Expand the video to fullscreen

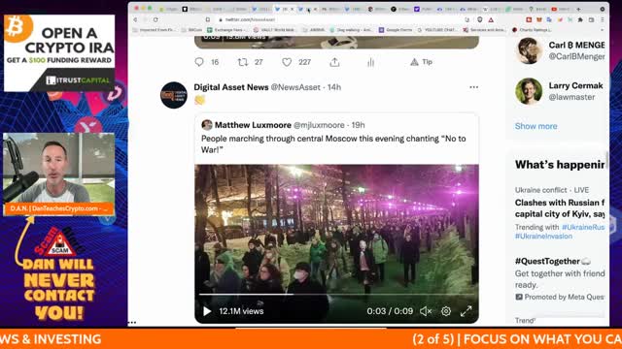point(466,311)
